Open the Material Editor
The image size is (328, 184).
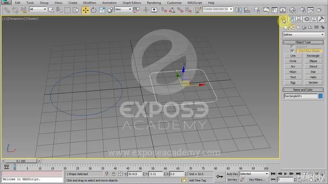tap(293, 10)
